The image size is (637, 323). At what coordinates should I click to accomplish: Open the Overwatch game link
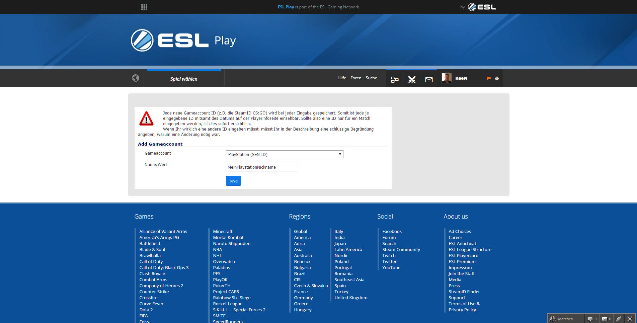point(224,261)
